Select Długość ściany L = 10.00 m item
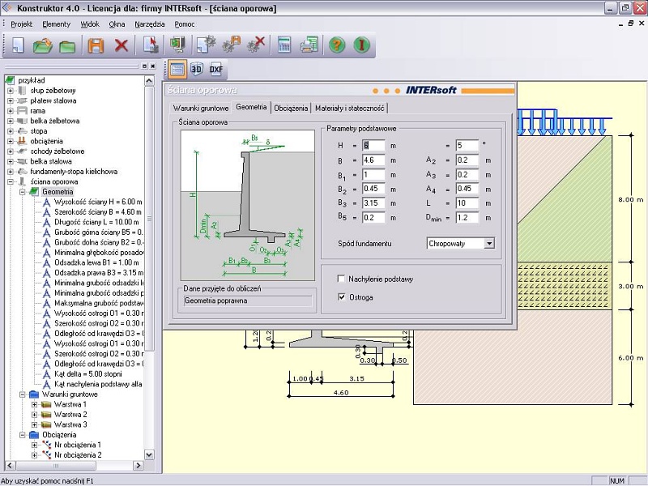This screenshot has height=486, width=648. pyautogui.click(x=96, y=222)
